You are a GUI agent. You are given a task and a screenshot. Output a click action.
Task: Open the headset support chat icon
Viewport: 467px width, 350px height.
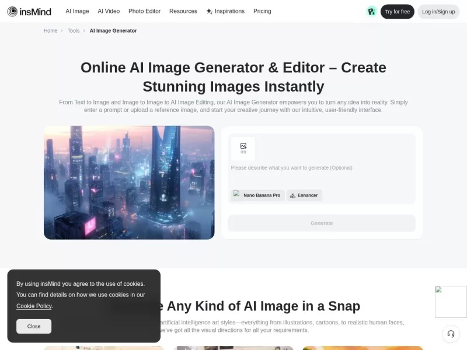451,334
